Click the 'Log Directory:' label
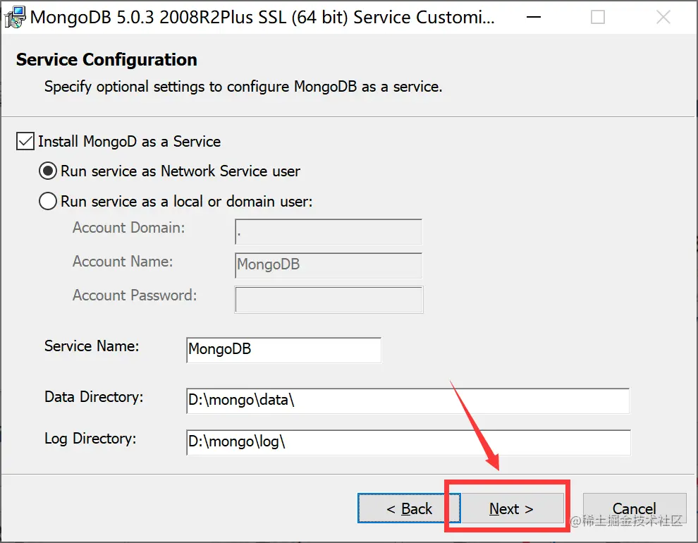Screen dimensions: 698x543 [x=90, y=439]
